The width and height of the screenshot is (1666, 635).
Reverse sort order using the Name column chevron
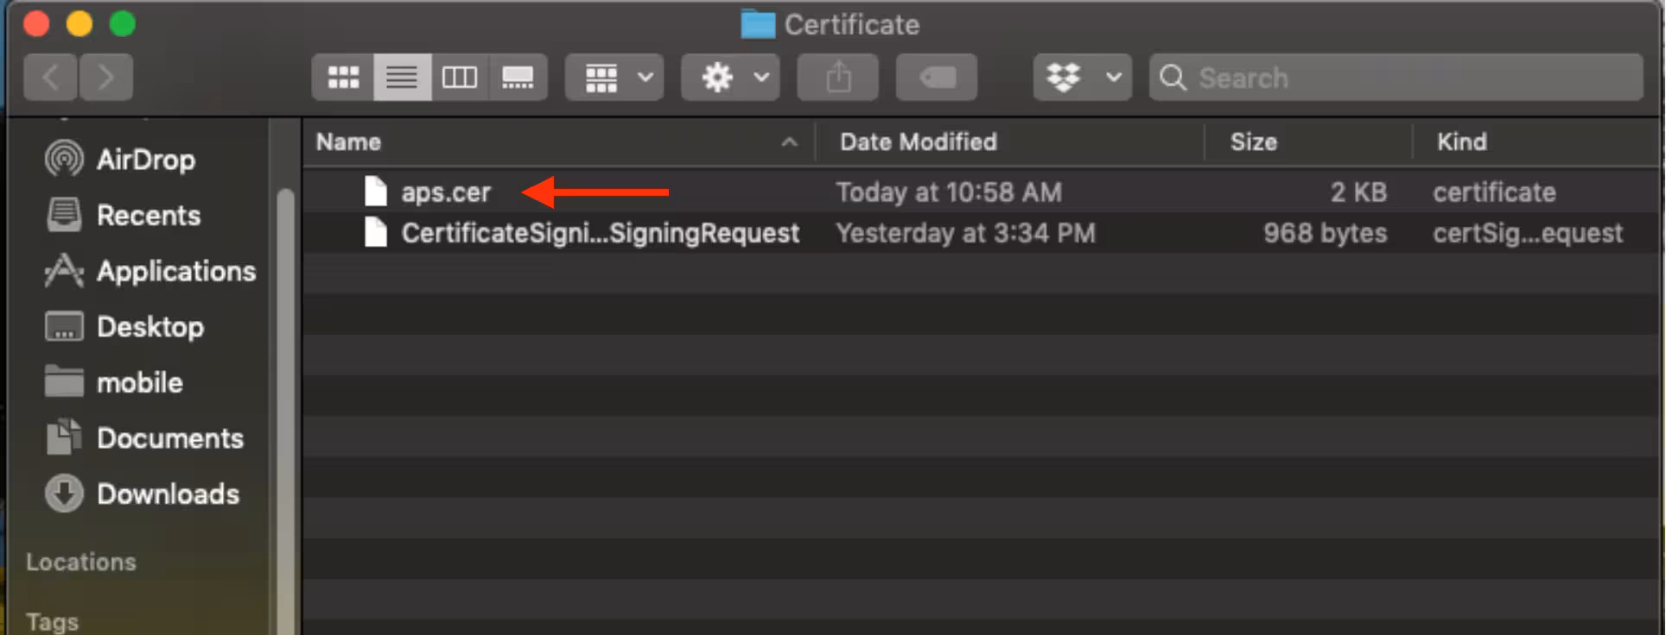[787, 141]
